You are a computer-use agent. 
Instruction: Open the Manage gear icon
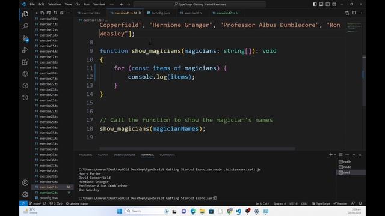[x=25, y=194]
